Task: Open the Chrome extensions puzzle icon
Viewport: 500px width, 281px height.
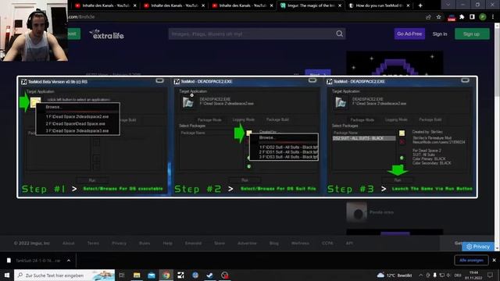Action: [x=462, y=17]
